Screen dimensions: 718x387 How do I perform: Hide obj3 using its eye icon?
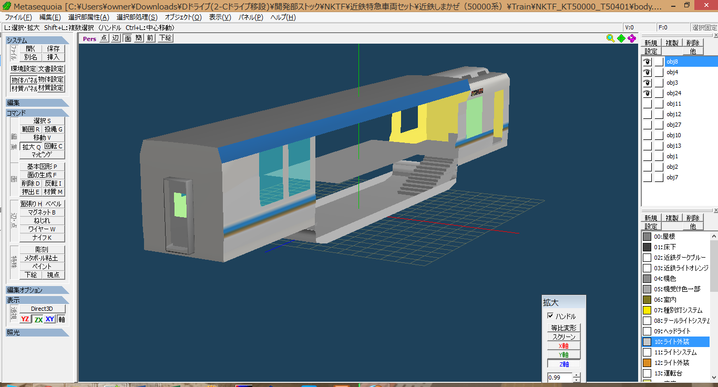648,83
